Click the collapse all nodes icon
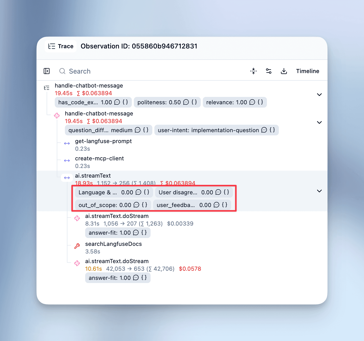Screen dimensions: 364x341 click(253, 71)
